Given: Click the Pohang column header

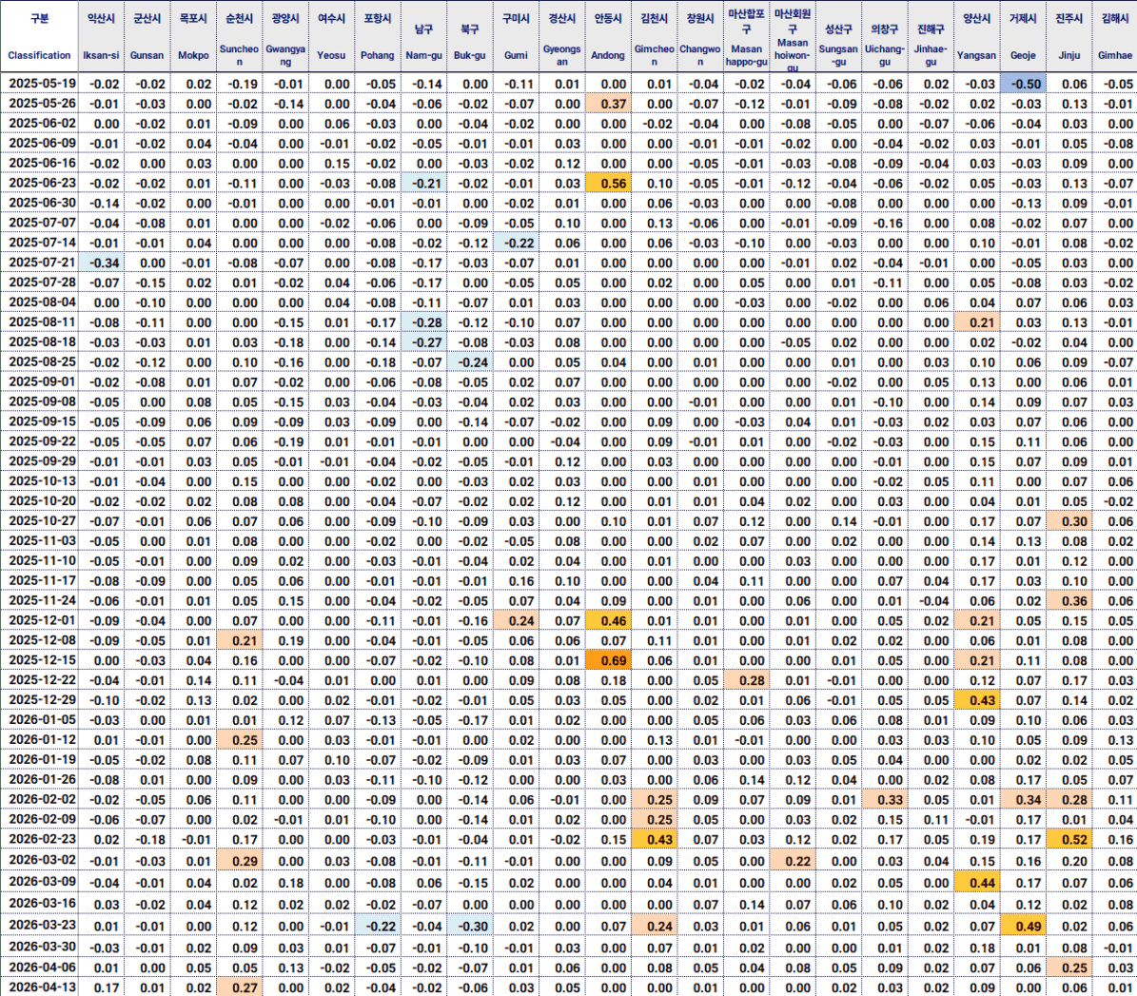Looking at the screenshot, I should (378, 37).
